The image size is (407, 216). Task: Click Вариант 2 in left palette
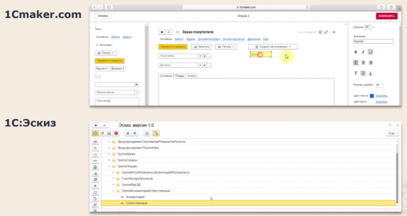pos(118,69)
